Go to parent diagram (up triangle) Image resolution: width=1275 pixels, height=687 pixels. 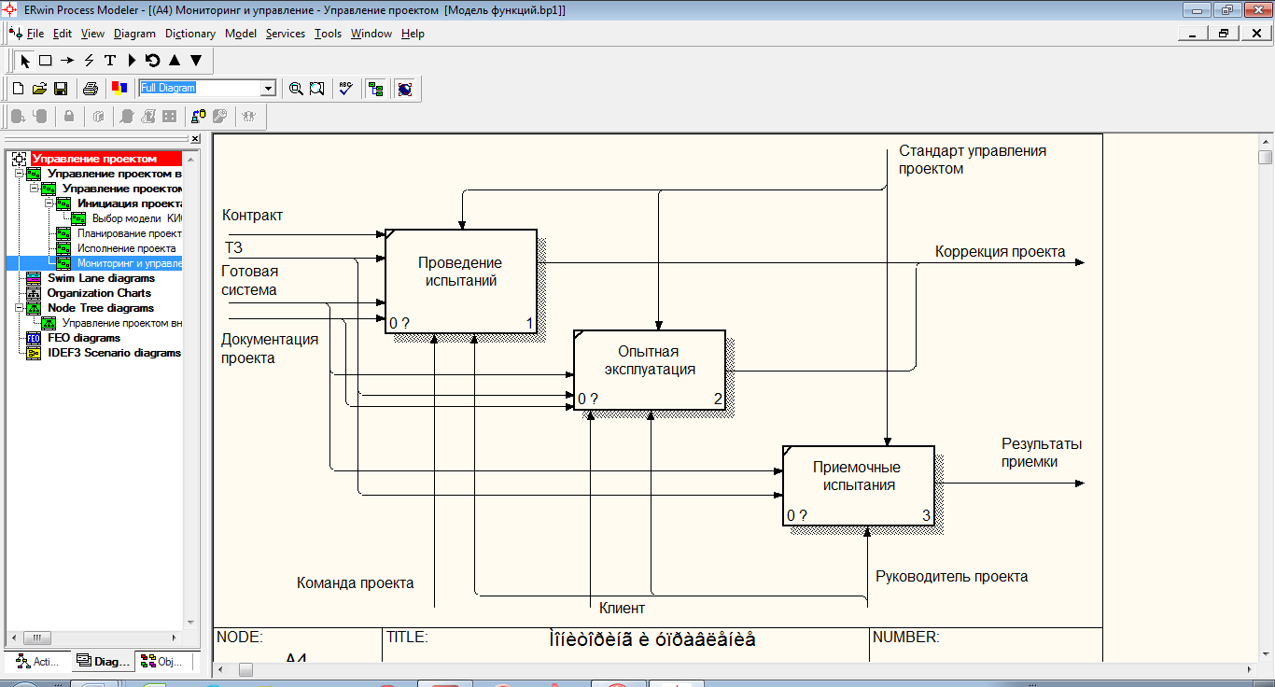click(174, 60)
